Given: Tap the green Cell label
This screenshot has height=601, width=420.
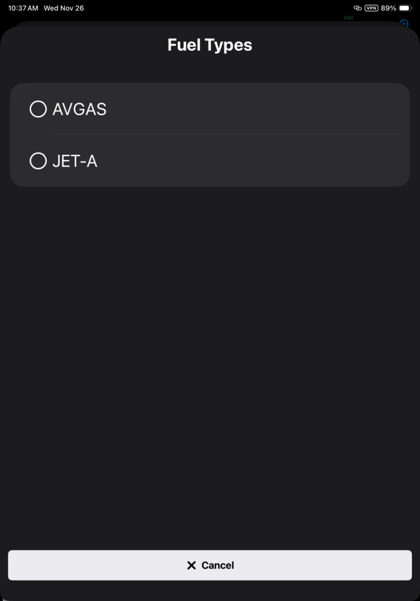Looking at the screenshot, I should click(348, 18).
